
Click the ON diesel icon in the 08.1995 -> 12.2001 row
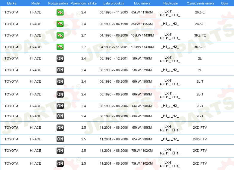[60, 58]
